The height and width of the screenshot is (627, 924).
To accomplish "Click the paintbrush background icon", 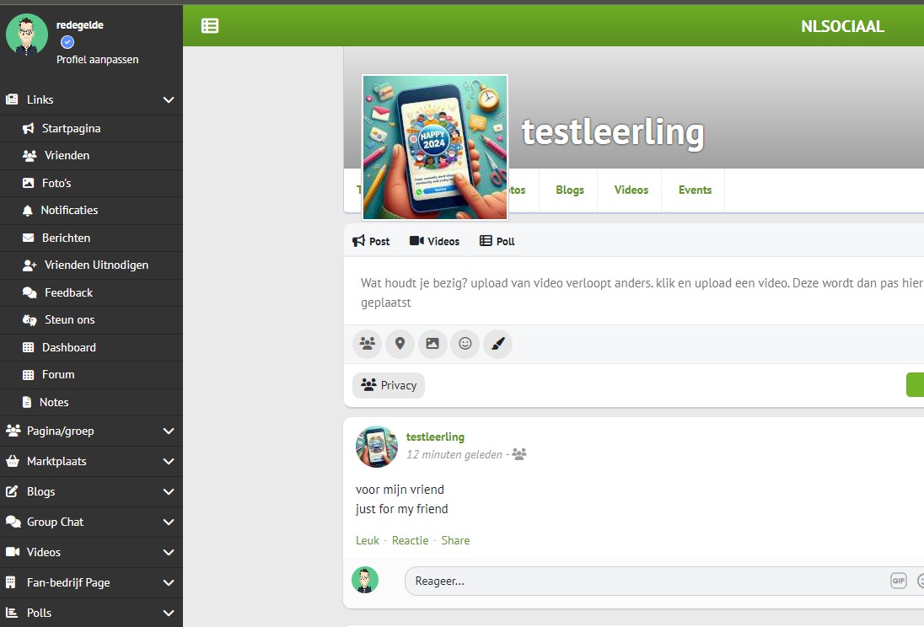I will pos(498,344).
